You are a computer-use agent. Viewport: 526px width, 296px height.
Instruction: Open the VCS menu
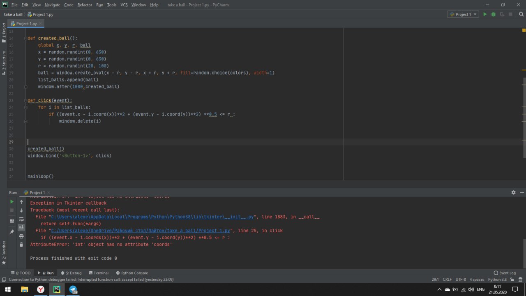click(x=124, y=5)
